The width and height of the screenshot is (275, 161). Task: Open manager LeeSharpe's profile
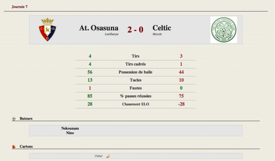tap(111, 34)
